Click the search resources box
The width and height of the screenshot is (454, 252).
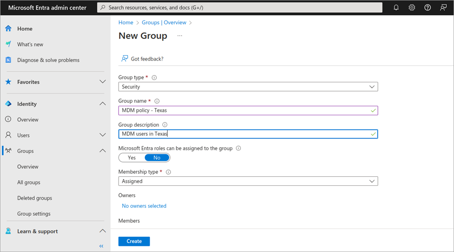[x=240, y=8]
